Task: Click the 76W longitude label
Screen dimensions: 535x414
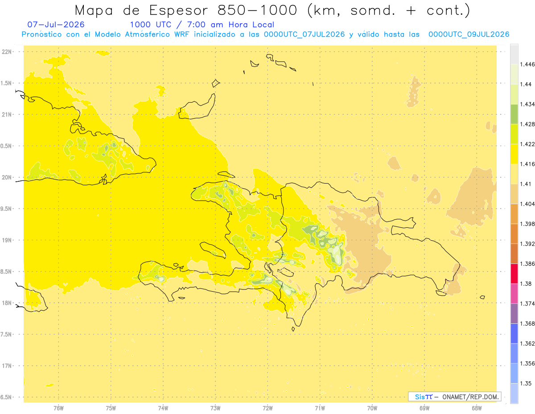Action: (x=58, y=408)
